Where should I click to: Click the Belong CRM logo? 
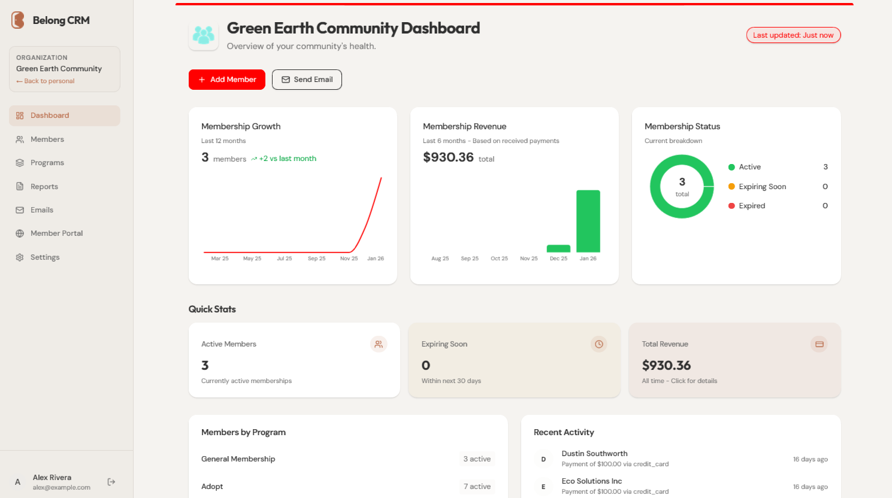17,20
